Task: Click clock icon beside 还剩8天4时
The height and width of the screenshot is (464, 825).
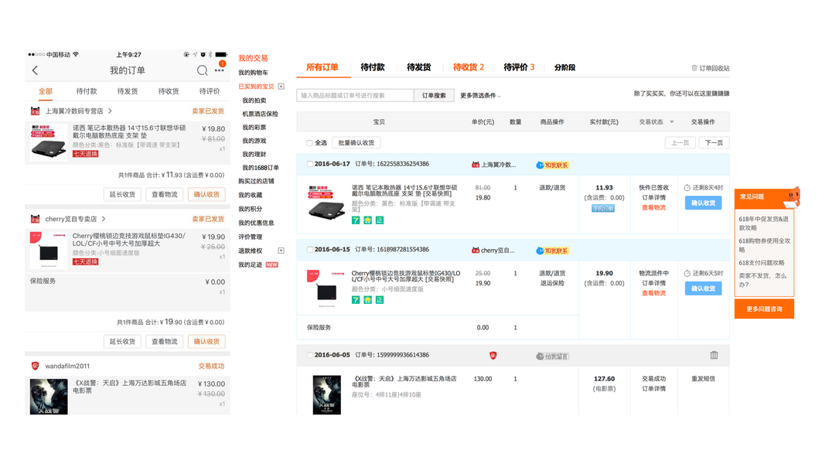Action: (x=687, y=188)
